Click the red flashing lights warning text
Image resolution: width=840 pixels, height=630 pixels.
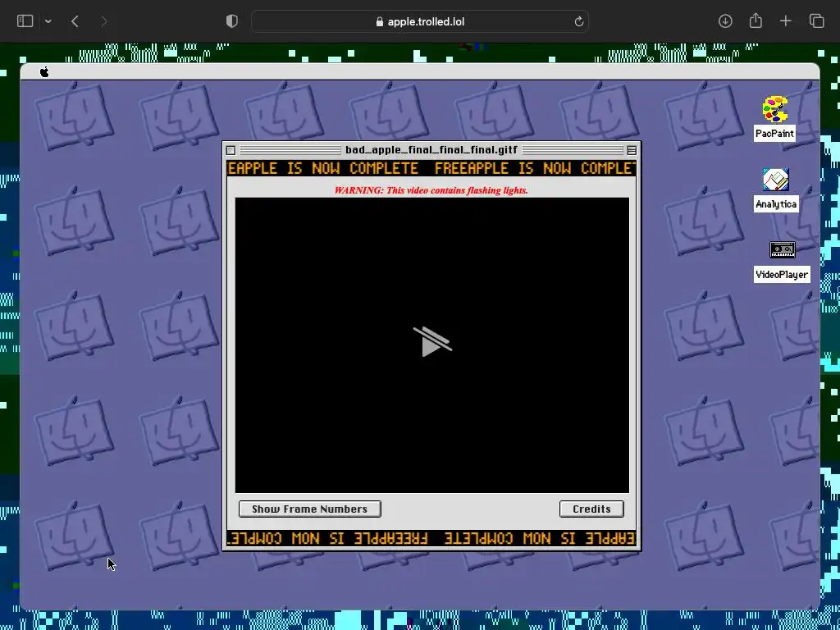point(431,190)
